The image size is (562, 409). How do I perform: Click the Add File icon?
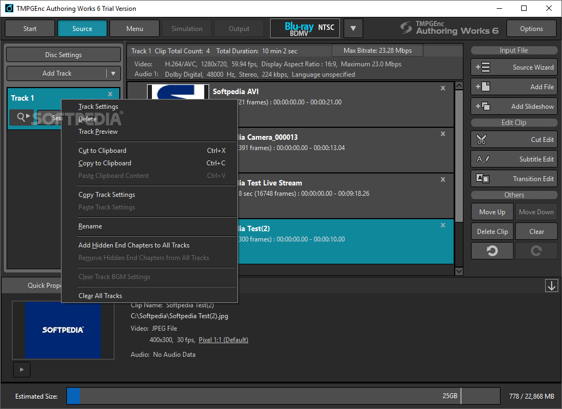click(x=483, y=86)
